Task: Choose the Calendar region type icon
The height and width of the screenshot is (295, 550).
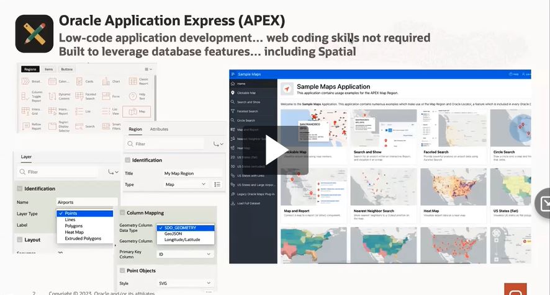Action: tap(58, 81)
